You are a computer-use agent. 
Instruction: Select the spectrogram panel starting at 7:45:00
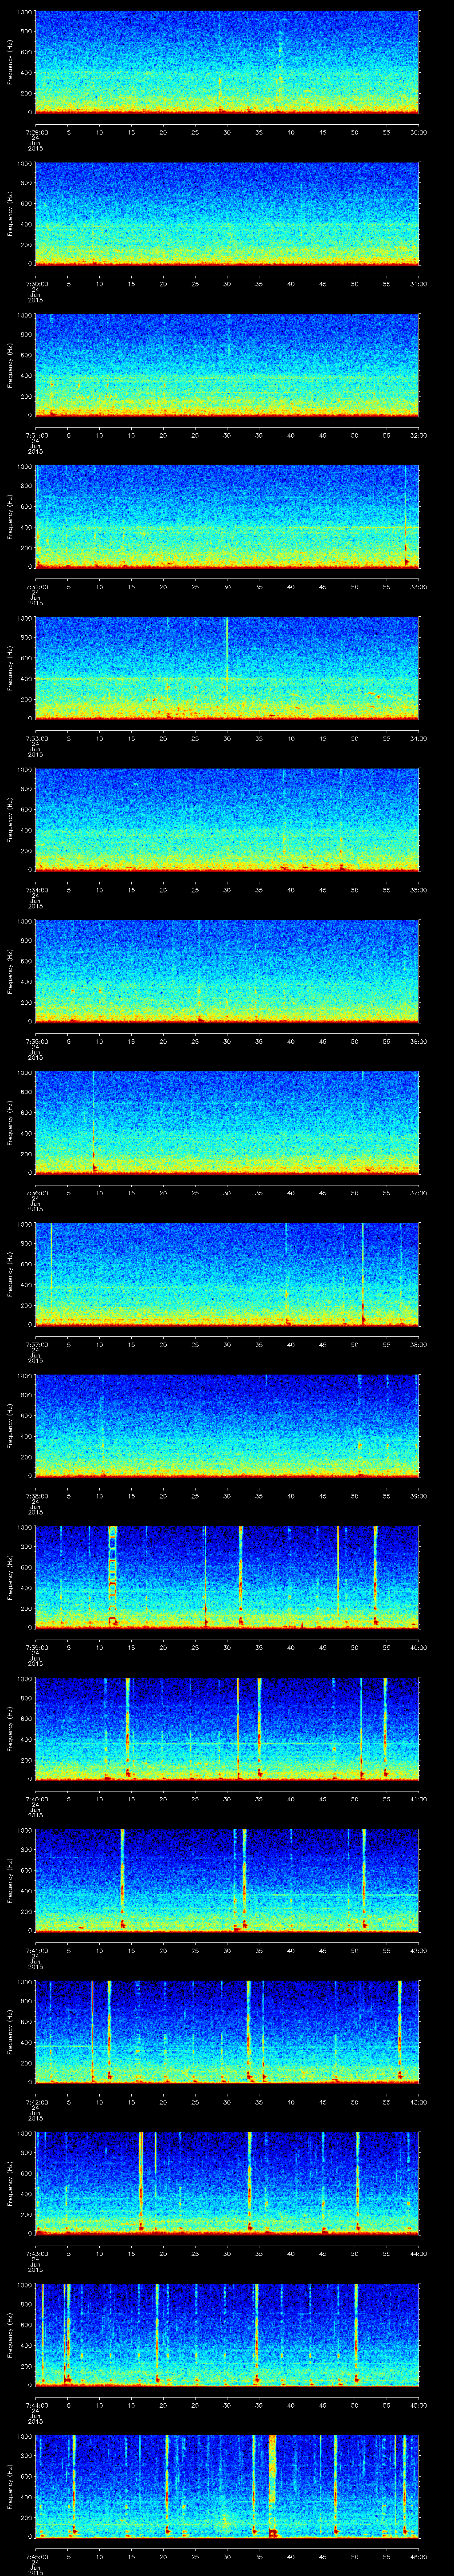click(227, 2486)
